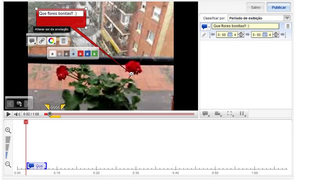Add pause annotation
Viewport: 311px width, 180px height.
242,114
